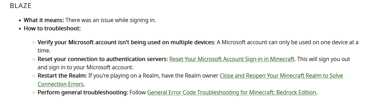The image size is (386, 100).
Task: Open the Reset Your Microsoft Account Sign-in link
Action: (232, 59)
